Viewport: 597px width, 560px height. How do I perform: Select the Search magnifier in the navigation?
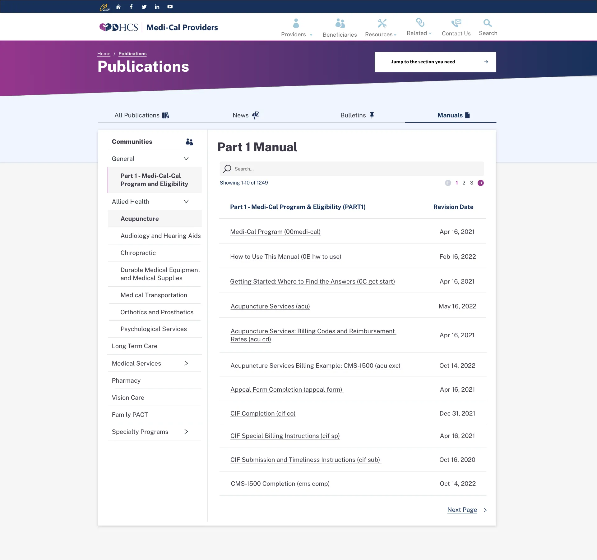(x=487, y=23)
